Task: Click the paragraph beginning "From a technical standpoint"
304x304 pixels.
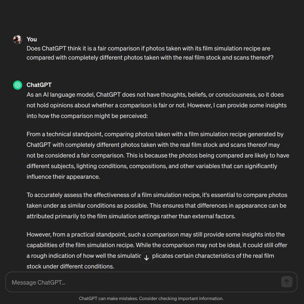Action: coord(158,155)
